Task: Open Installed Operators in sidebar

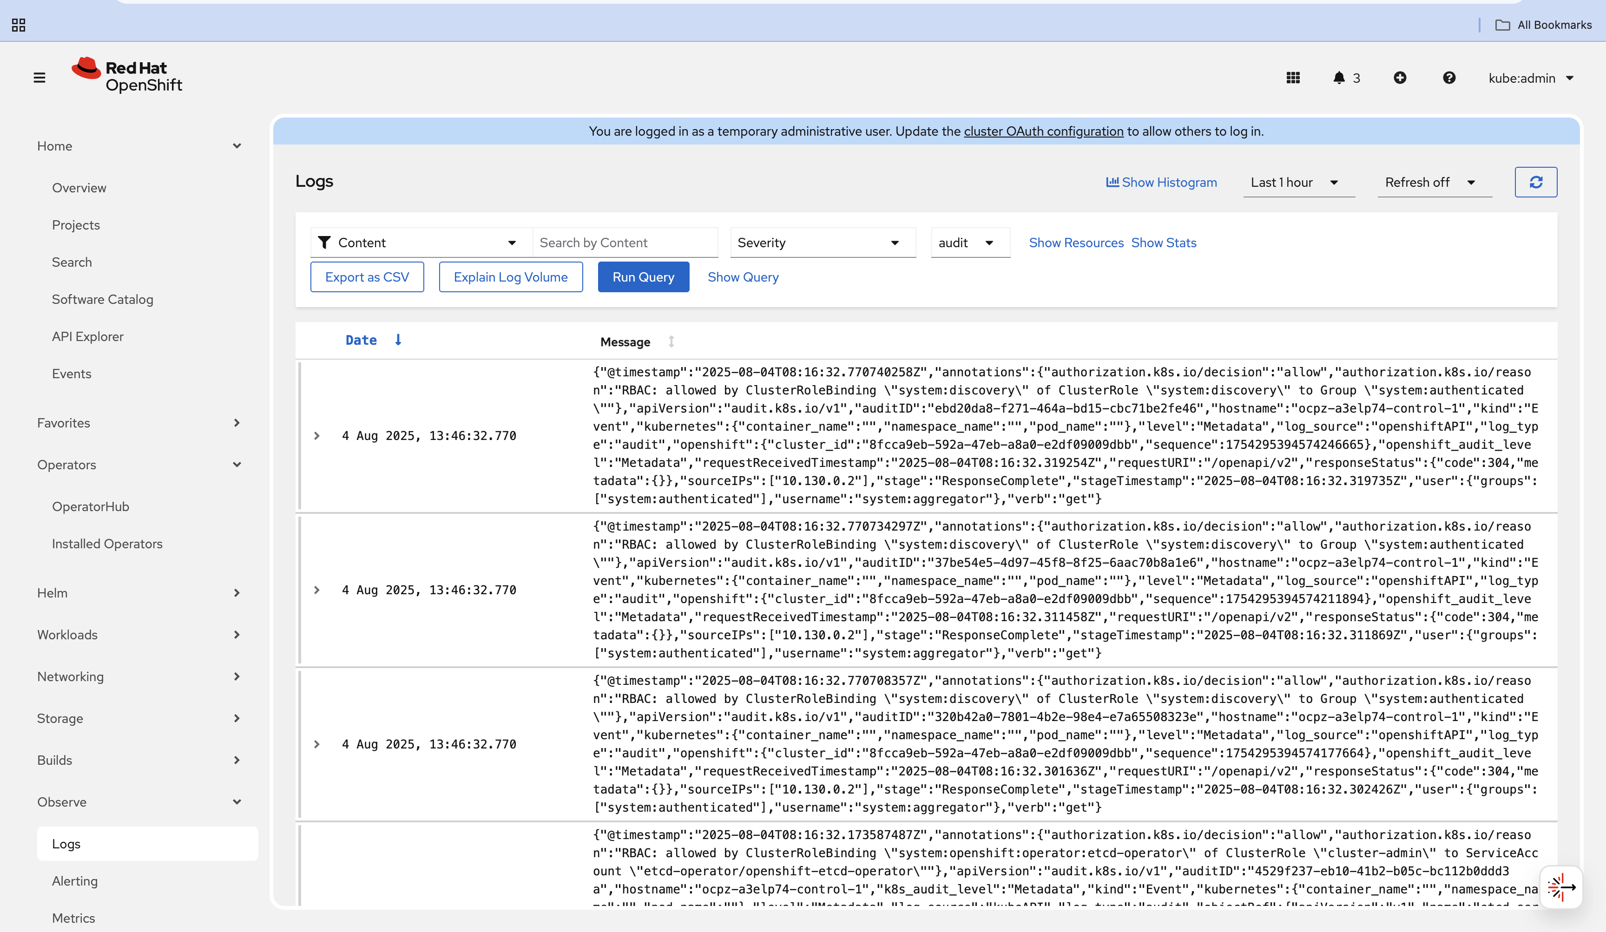Action: [107, 544]
